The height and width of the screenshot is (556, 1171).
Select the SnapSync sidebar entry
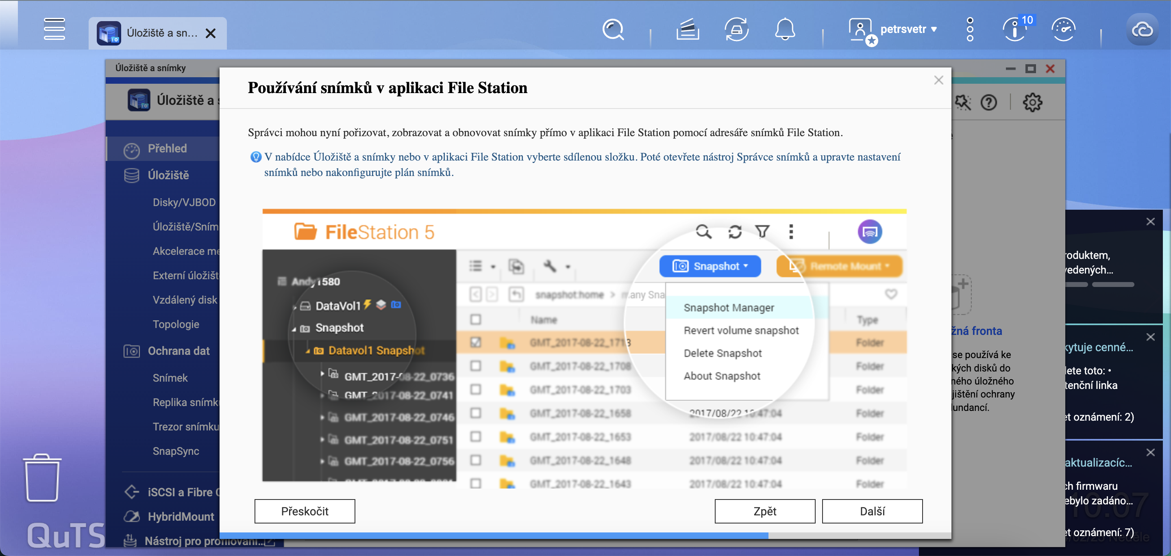(176, 451)
